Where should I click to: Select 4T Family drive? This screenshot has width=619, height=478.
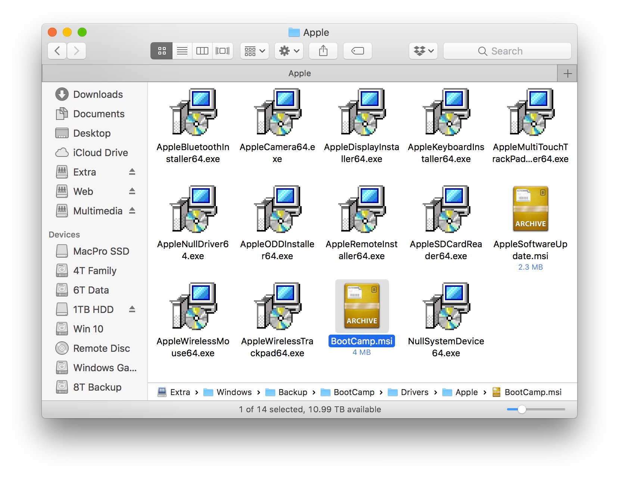(86, 271)
